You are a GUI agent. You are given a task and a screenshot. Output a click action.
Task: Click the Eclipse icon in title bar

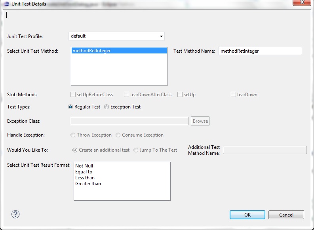(x=6, y=4)
